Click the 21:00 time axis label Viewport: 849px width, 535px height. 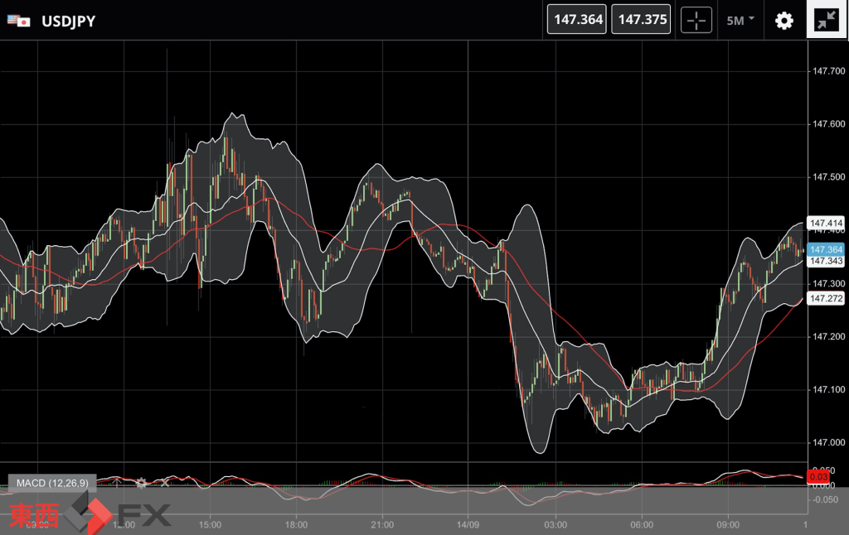[382, 525]
